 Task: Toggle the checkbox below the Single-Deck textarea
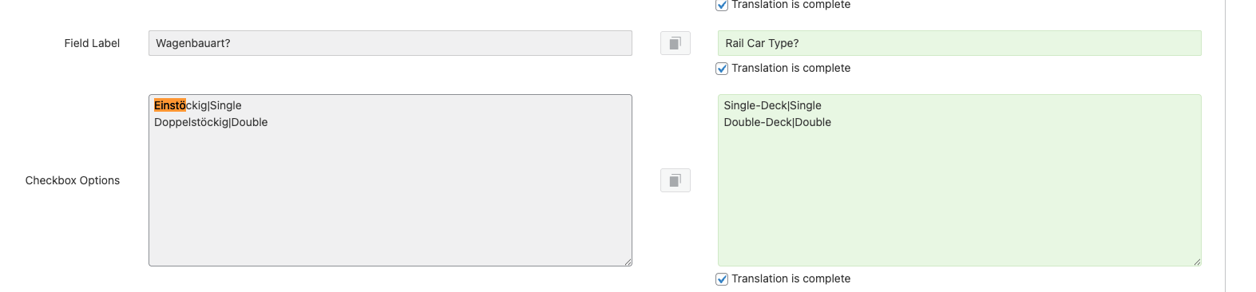click(x=722, y=279)
